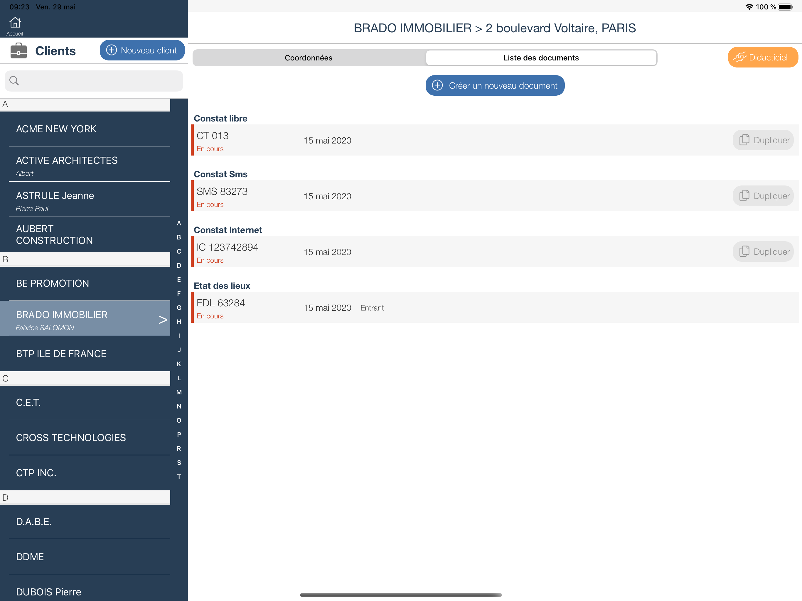Open document EDL 63284
Screen dimensions: 802x601
pos(495,308)
